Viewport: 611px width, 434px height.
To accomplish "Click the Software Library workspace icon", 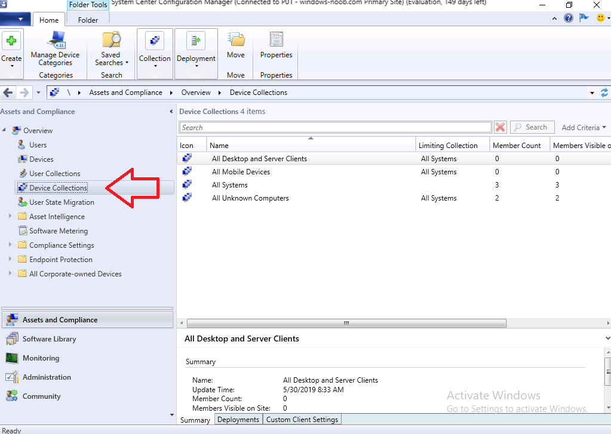I will 12,339.
